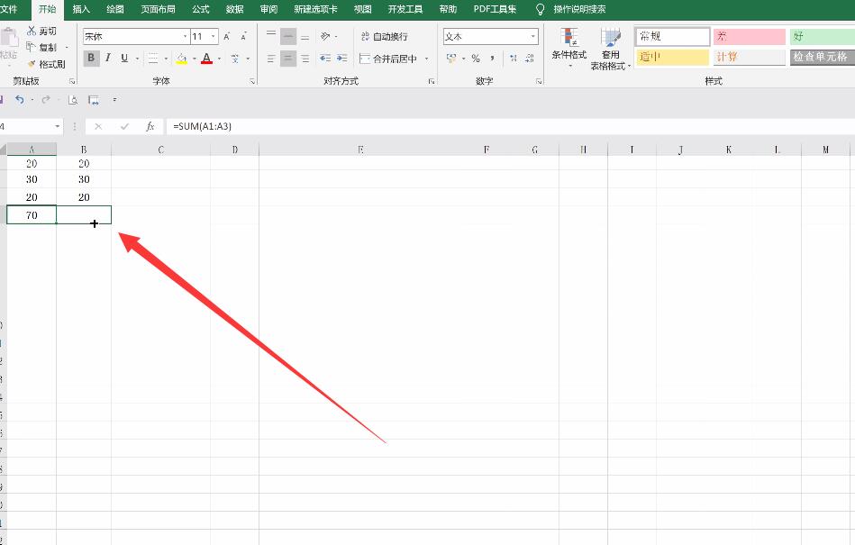The image size is (855, 545).
Task: Expand the font size 11 dropdown
Action: pyautogui.click(x=214, y=37)
